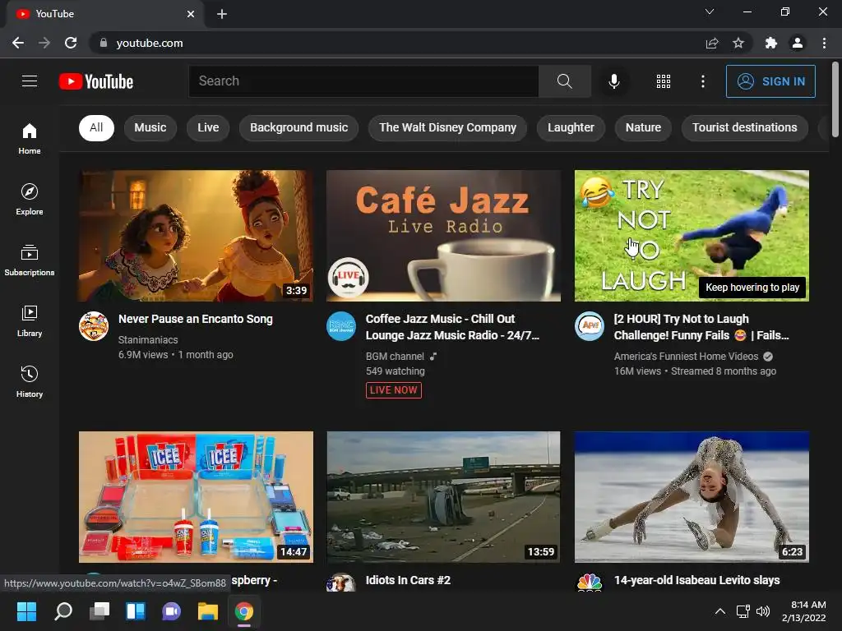Open History in sidebar
The height and width of the screenshot is (631, 842).
pos(30,381)
